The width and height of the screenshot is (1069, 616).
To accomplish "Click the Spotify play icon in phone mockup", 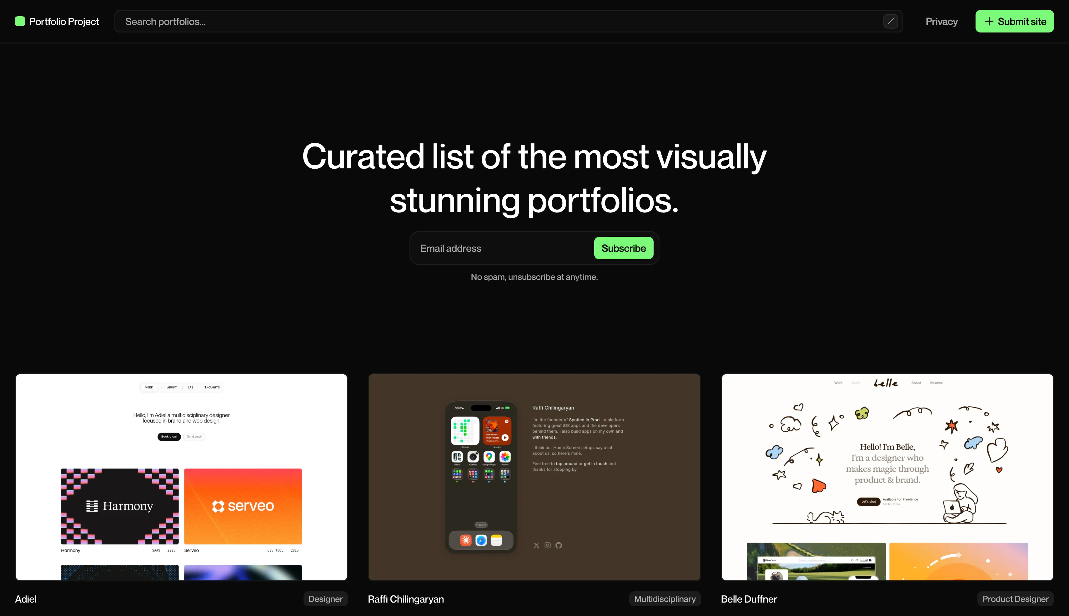I will click(x=505, y=437).
